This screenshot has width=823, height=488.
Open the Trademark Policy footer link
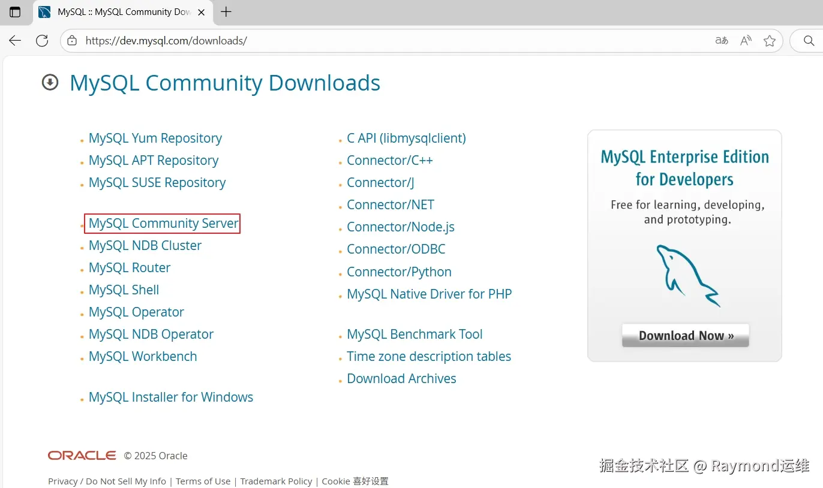[x=276, y=481]
